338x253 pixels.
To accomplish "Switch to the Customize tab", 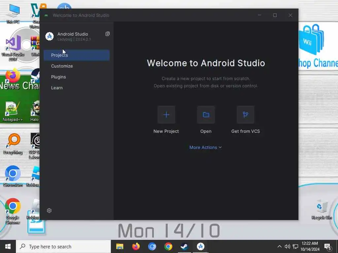I will (x=77, y=66).
